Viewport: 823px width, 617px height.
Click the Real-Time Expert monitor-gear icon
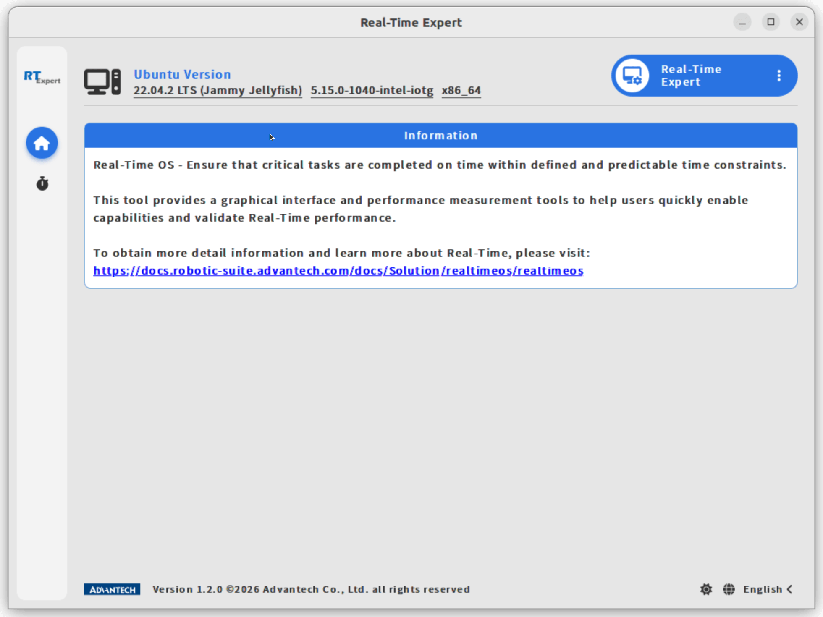coord(632,76)
